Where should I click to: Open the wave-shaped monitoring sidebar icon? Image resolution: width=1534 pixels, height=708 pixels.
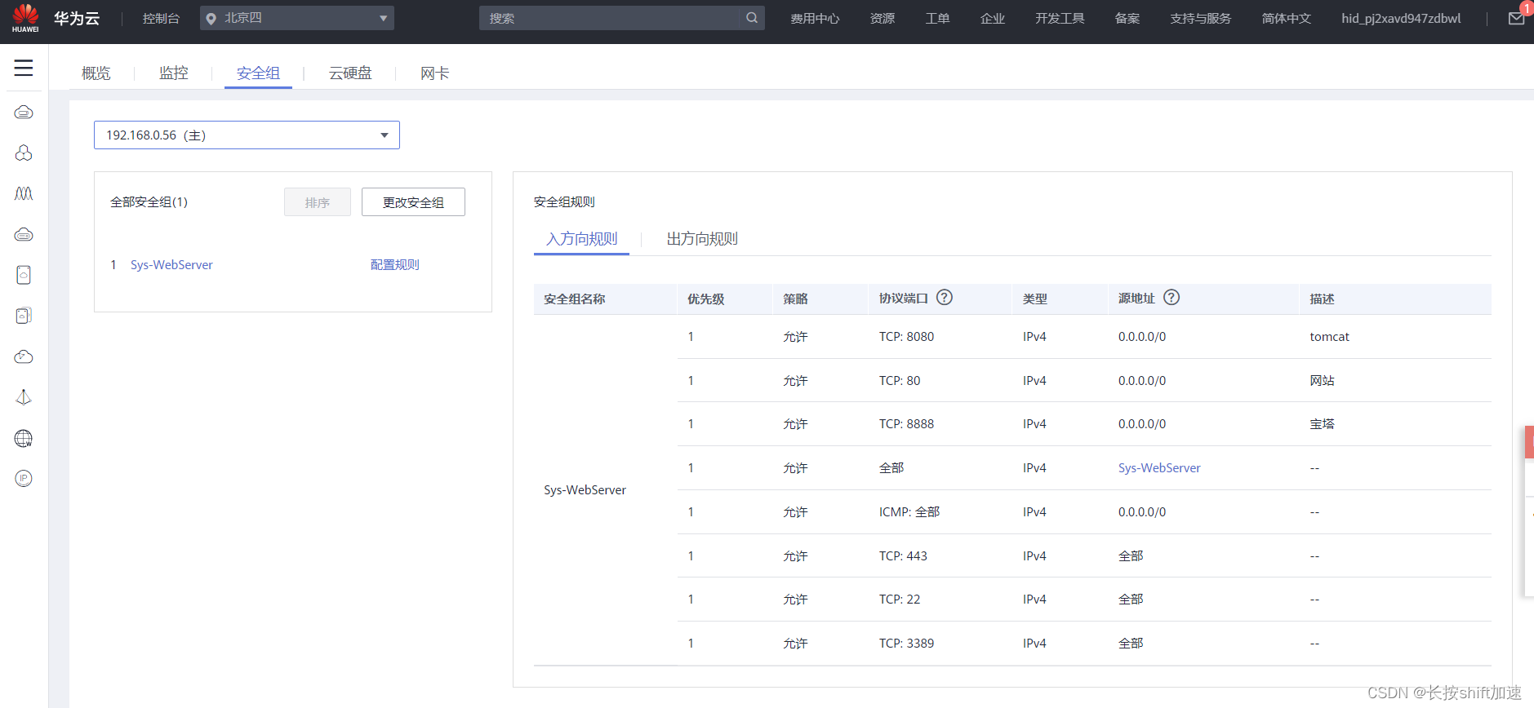click(x=24, y=193)
